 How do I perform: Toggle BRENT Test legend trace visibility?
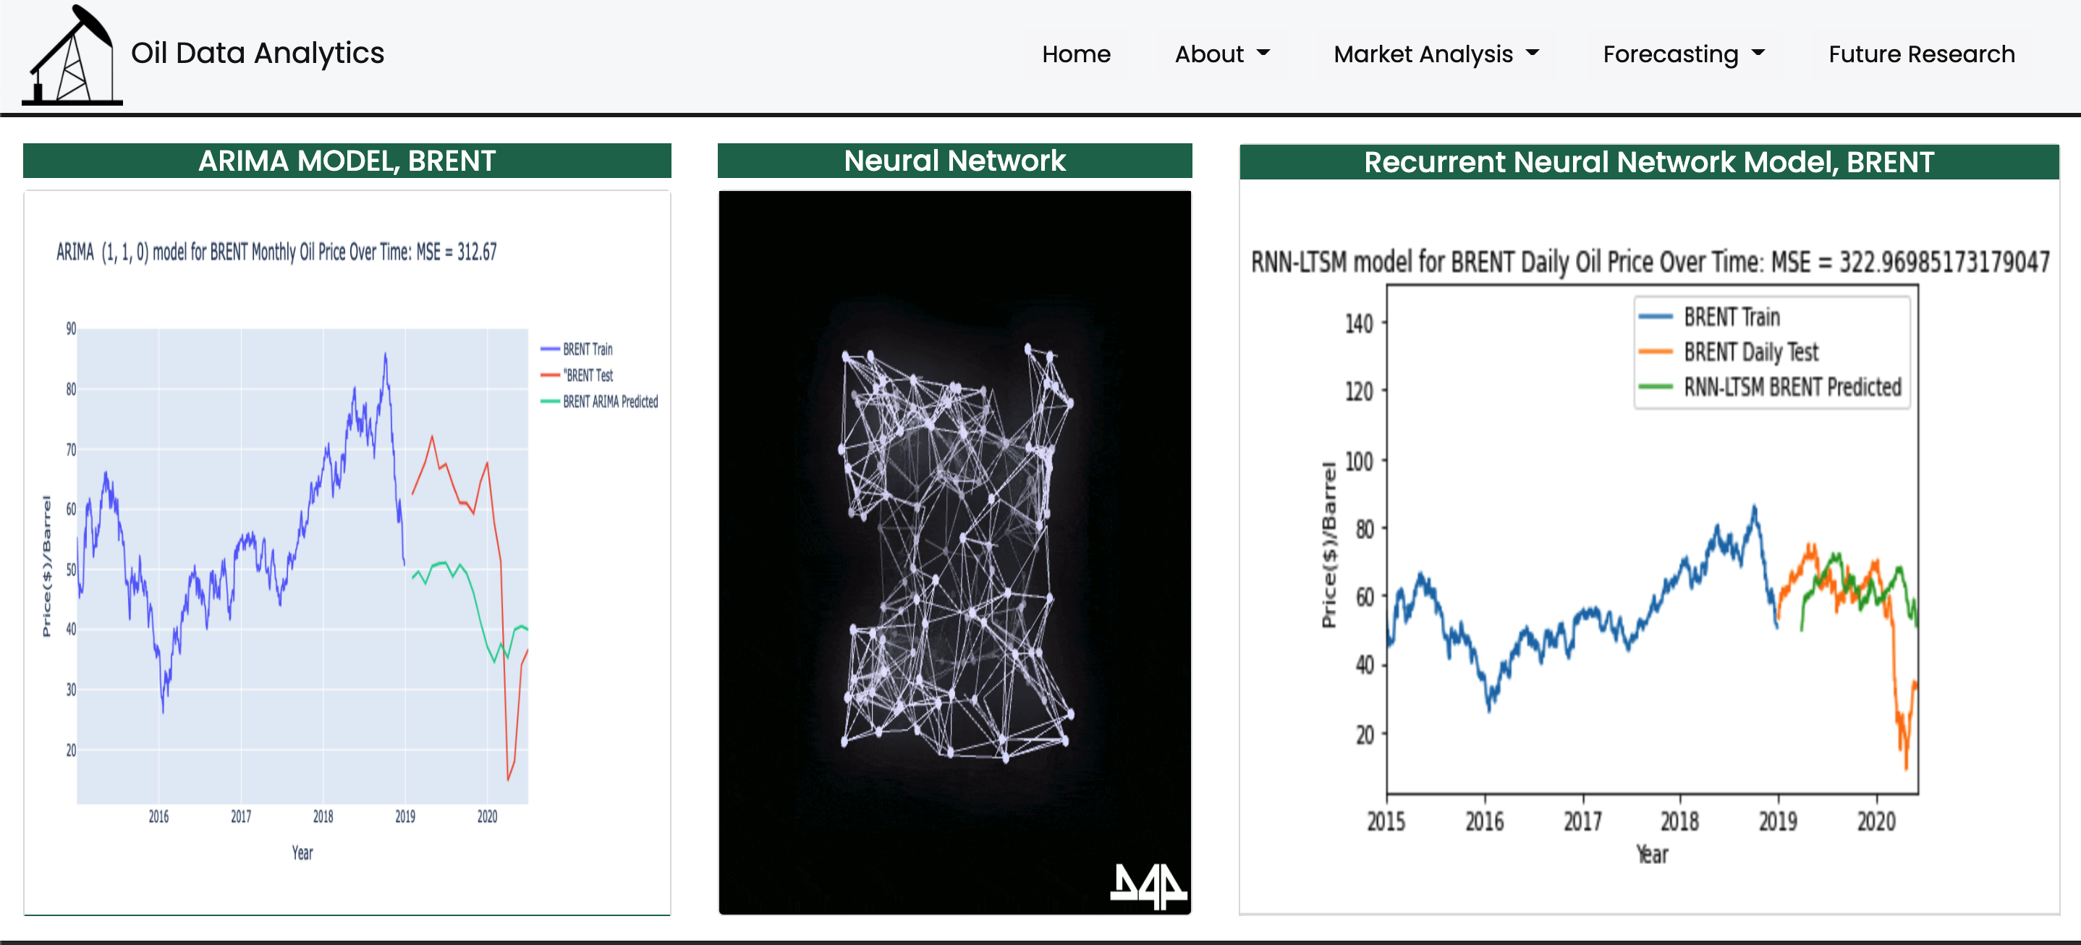coord(588,375)
